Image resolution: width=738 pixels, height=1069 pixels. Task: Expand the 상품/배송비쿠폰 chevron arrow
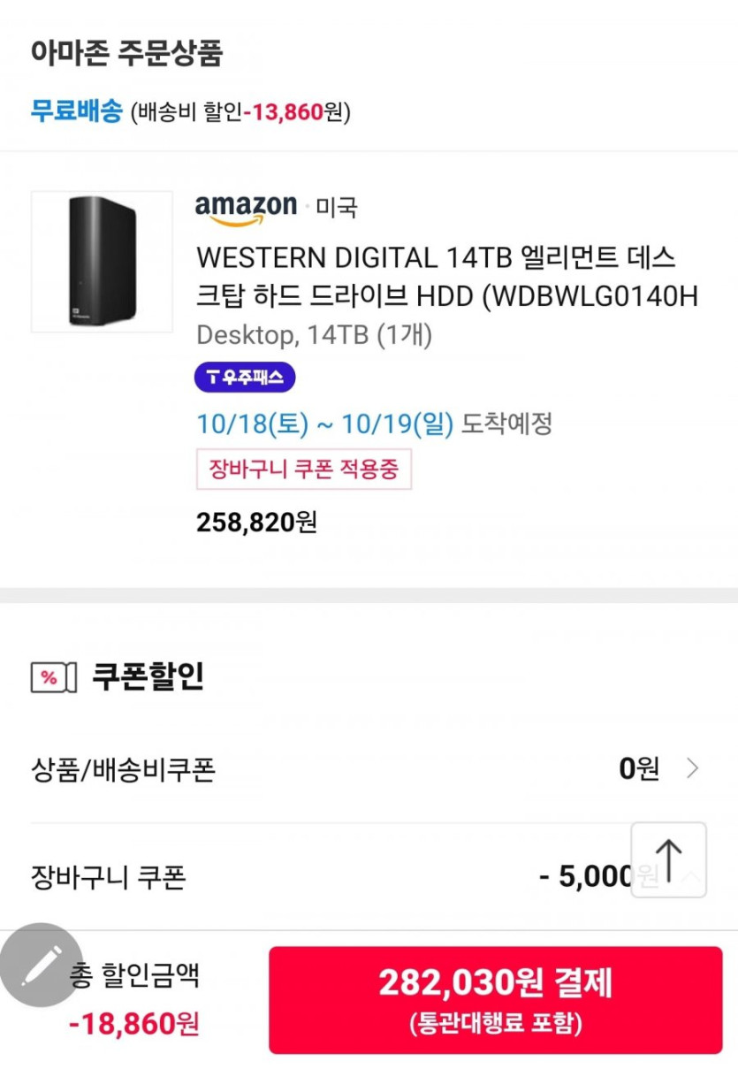pos(693,769)
